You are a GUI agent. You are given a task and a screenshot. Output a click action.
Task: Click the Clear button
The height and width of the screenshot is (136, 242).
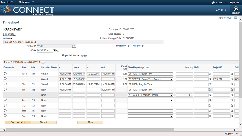pyautogui.click(x=90, y=122)
